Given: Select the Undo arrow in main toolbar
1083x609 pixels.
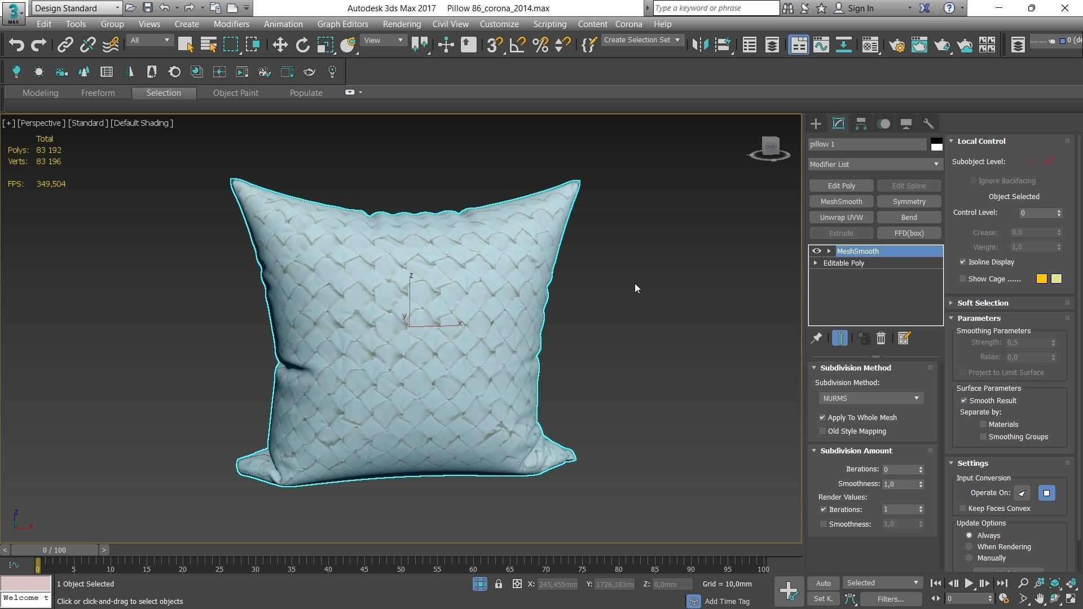Looking at the screenshot, I should (16, 45).
